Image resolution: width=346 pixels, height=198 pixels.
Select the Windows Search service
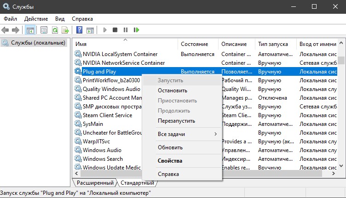pyautogui.click(x=103, y=159)
